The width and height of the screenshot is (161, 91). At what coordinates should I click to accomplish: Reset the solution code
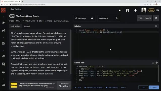coord(123,87)
